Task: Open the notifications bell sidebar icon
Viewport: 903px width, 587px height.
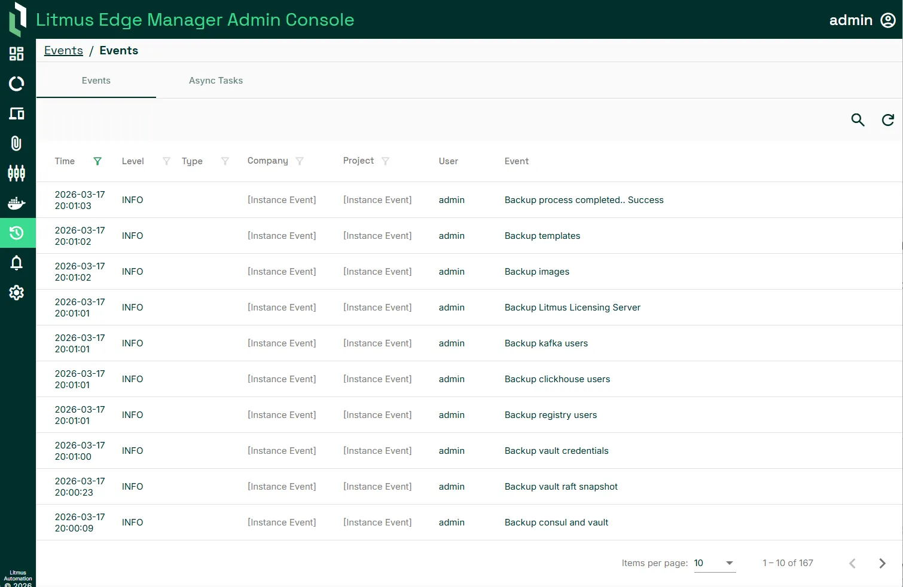Action: [x=17, y=263]
